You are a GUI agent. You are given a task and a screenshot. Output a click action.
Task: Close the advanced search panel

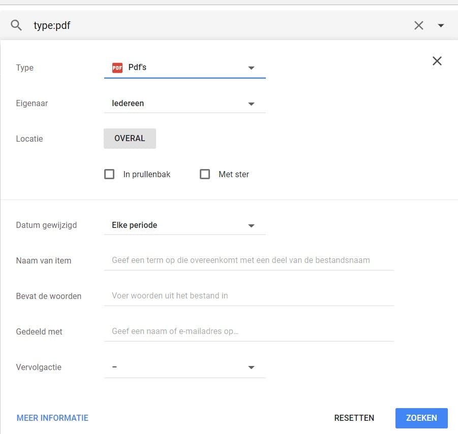coord(437,61)
